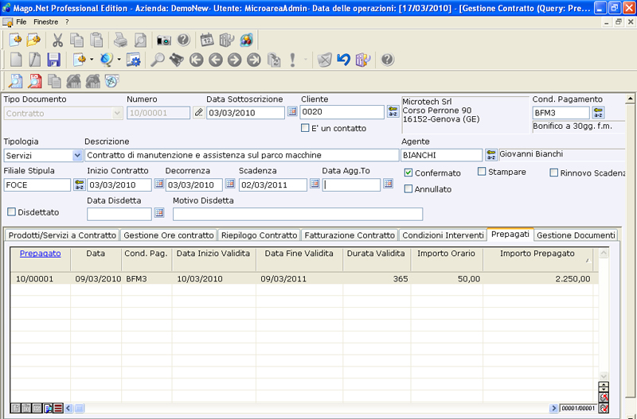Image resolution: width=637 pixels, height=419 pixels.
Task: Click the pencil icon next to Numero field
Action: click(x=198, y=112)
